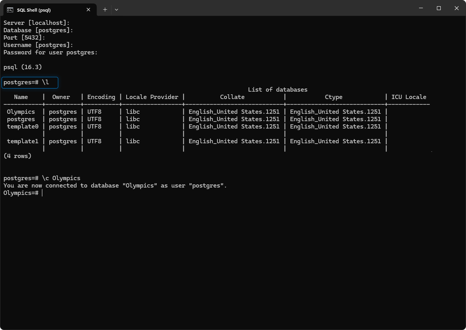
Task: Click the highlighted \l command input box
Action: (x=30, y=82)
